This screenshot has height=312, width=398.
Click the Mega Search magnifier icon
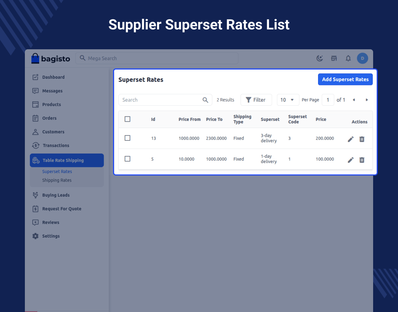pyautogui.click(x=82, y=58)
